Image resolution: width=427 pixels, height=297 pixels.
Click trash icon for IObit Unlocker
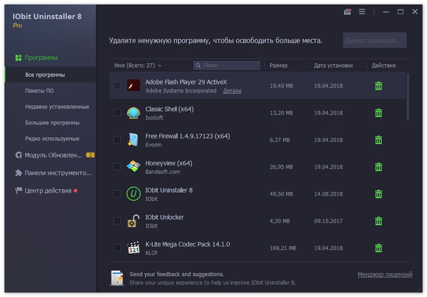coord(379,221)
